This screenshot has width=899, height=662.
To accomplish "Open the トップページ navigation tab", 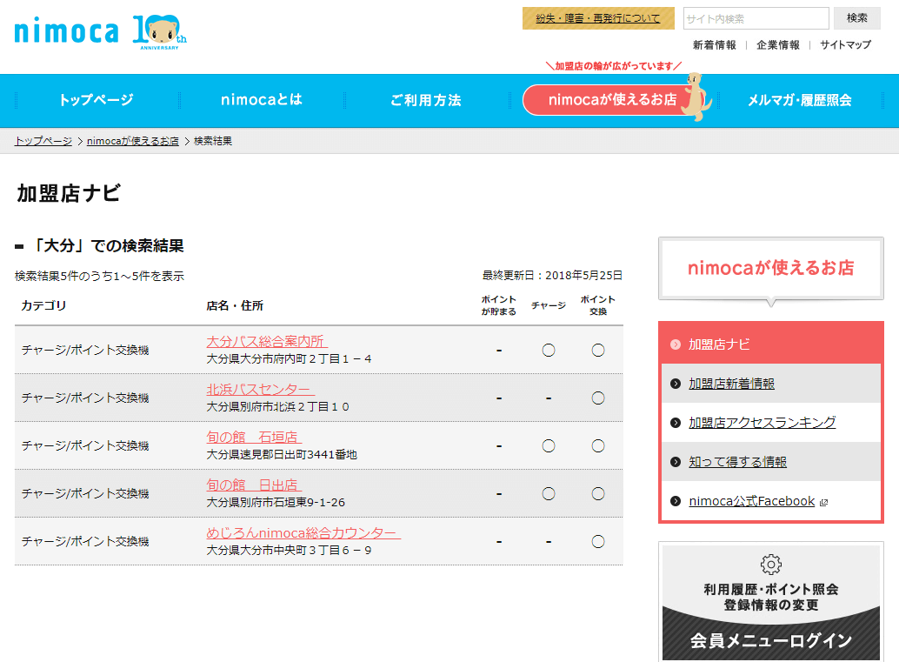I will (x=96, y=100).
